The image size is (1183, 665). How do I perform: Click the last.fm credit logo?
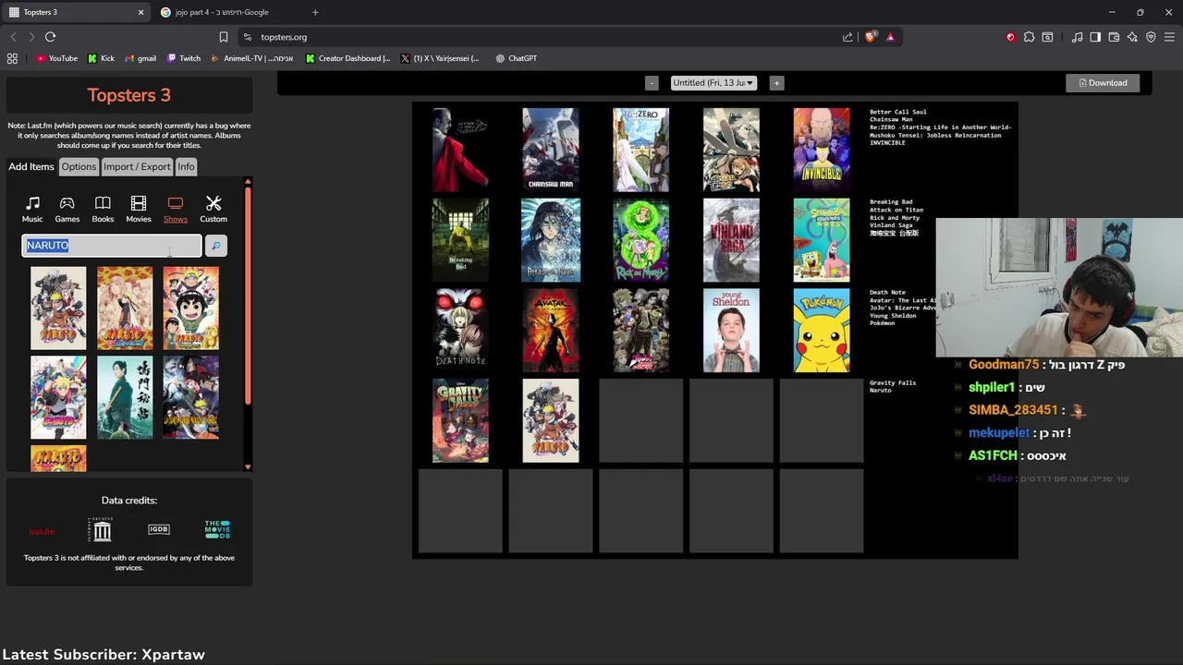click(42, 531)
